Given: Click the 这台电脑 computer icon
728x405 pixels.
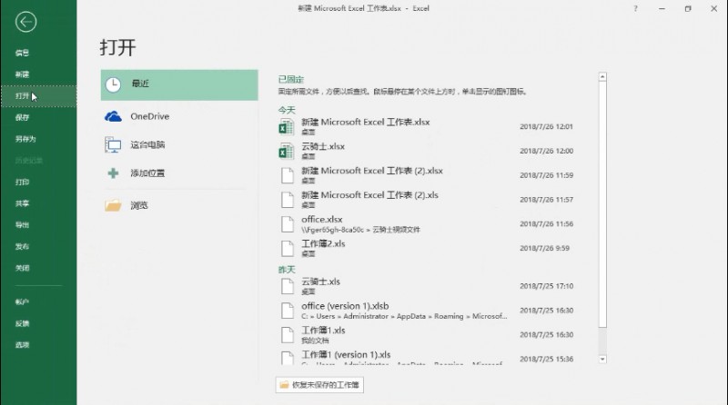Looking at the screenshot, I should pos(113,145).
